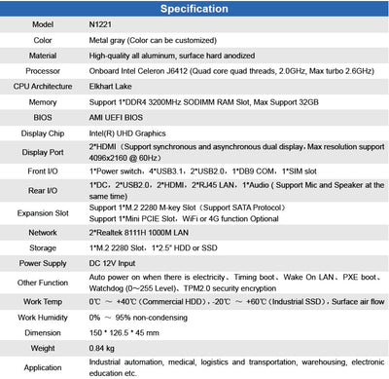Click the Specification header title
Viewport: 389px width, 379px height.
194,9
